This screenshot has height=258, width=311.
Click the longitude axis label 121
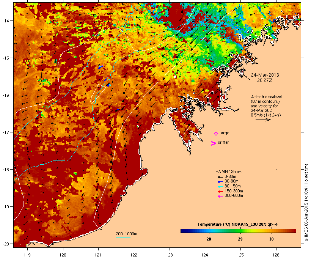pos(98,255)
